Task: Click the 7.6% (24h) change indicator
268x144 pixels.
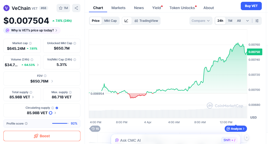Action: 62,21
